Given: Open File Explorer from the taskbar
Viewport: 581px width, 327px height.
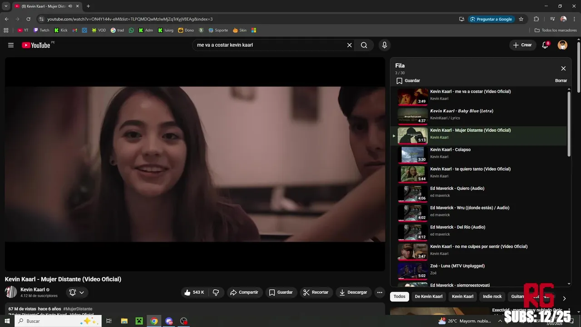Looking at the screenshot, I should click(124, 321).
